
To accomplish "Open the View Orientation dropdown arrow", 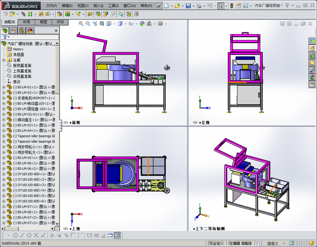I will (114, 24).
